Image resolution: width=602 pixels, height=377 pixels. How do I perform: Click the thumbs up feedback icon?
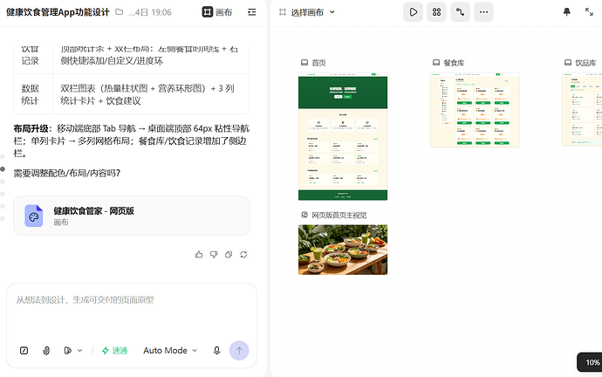199,254
